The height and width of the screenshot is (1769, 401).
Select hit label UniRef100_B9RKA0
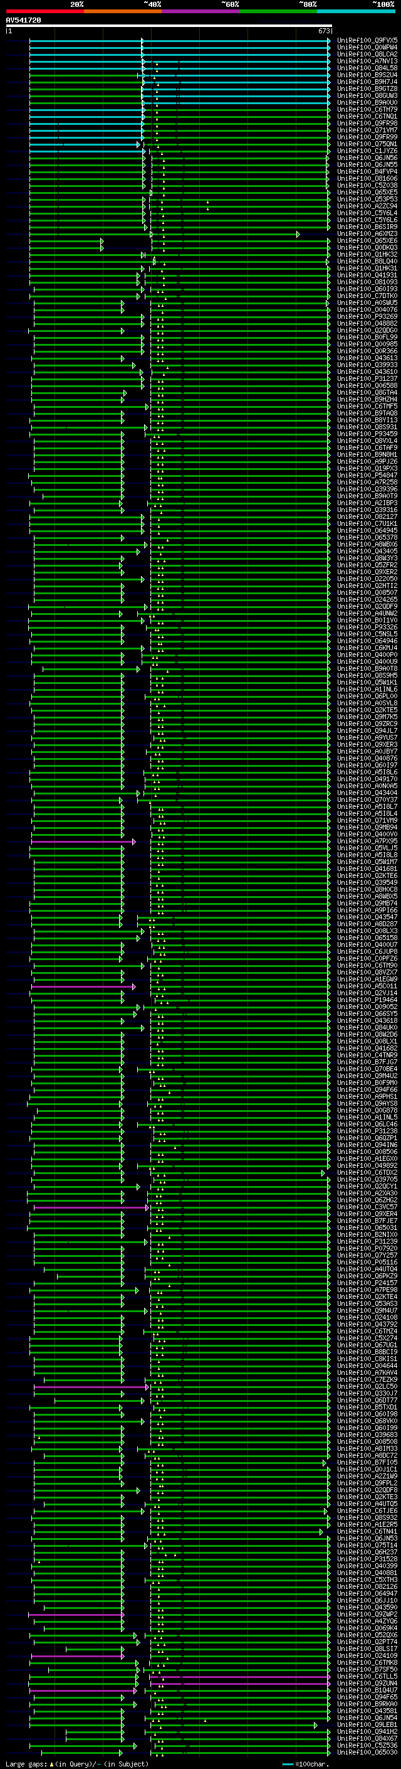tap(367, 1704)
